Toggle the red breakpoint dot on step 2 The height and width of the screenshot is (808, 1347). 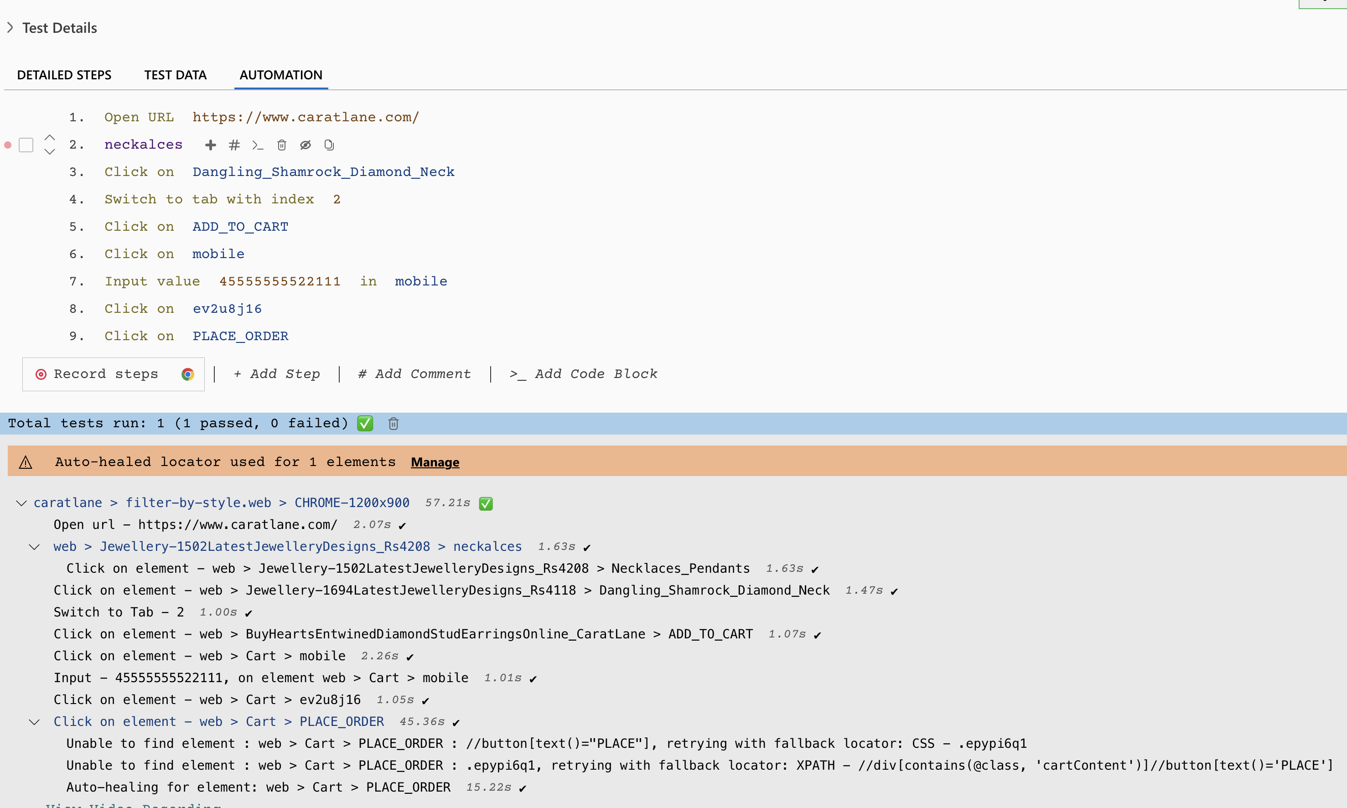click(x=8, y=145)
